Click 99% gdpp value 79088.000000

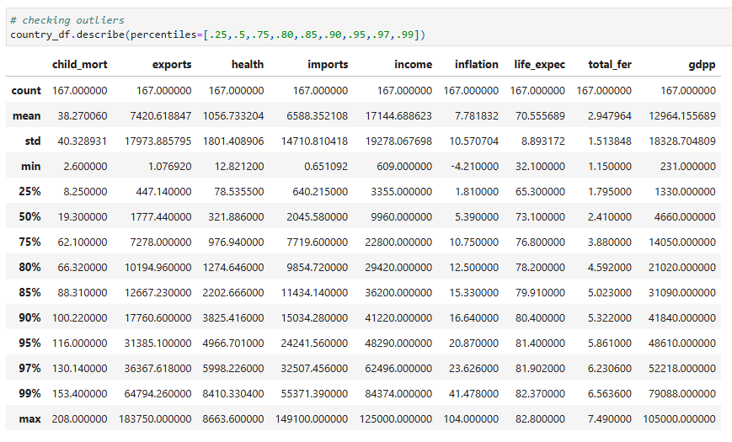(682, 393)
